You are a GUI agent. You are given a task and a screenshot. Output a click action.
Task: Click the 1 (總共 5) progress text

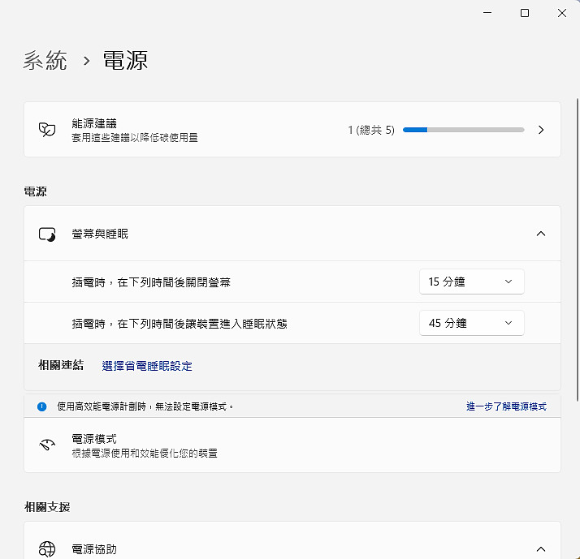[371, 130]
